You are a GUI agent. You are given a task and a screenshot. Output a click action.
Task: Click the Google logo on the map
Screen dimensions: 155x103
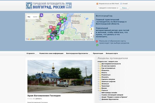click(x=30, y=39)
